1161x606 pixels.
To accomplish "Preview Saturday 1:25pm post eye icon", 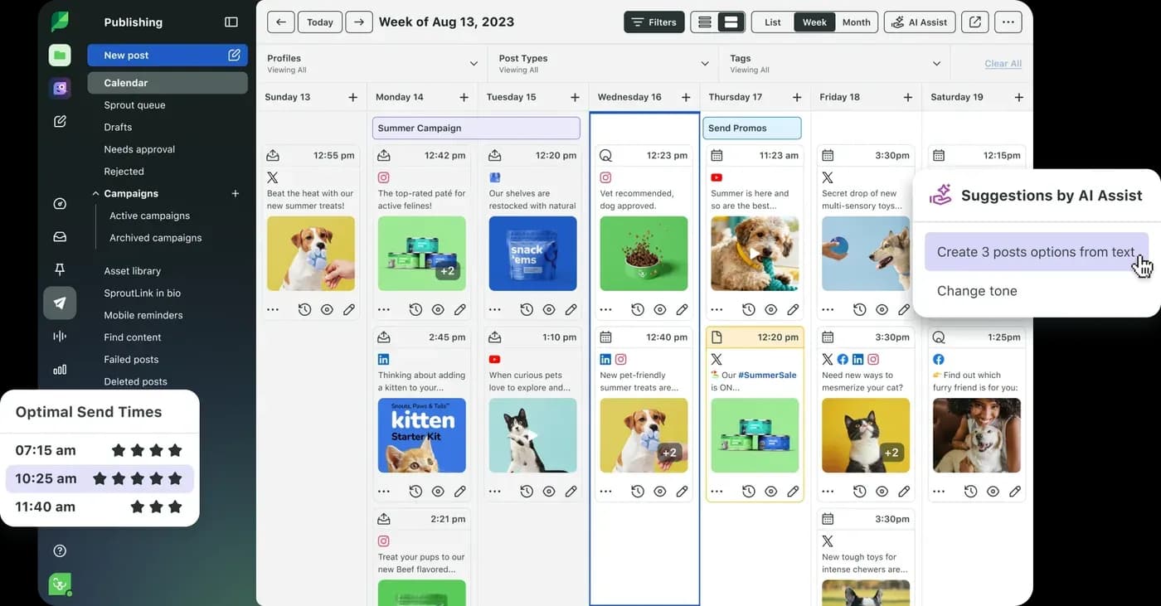I will tap(993, 491).
